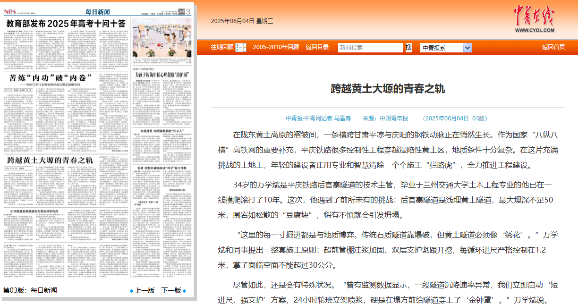Click 返回目录 to return to contents
The image size is (578, 304).
click(x=318, y=47)
